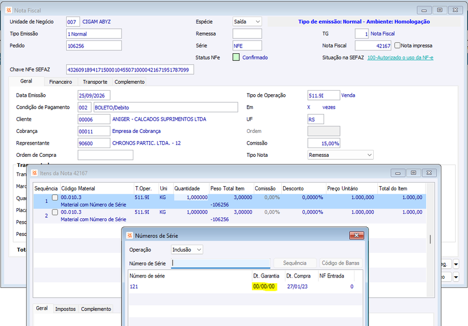Switch to the Financeiro tab
The image size is (468, 326).
(x=61, y=82)
